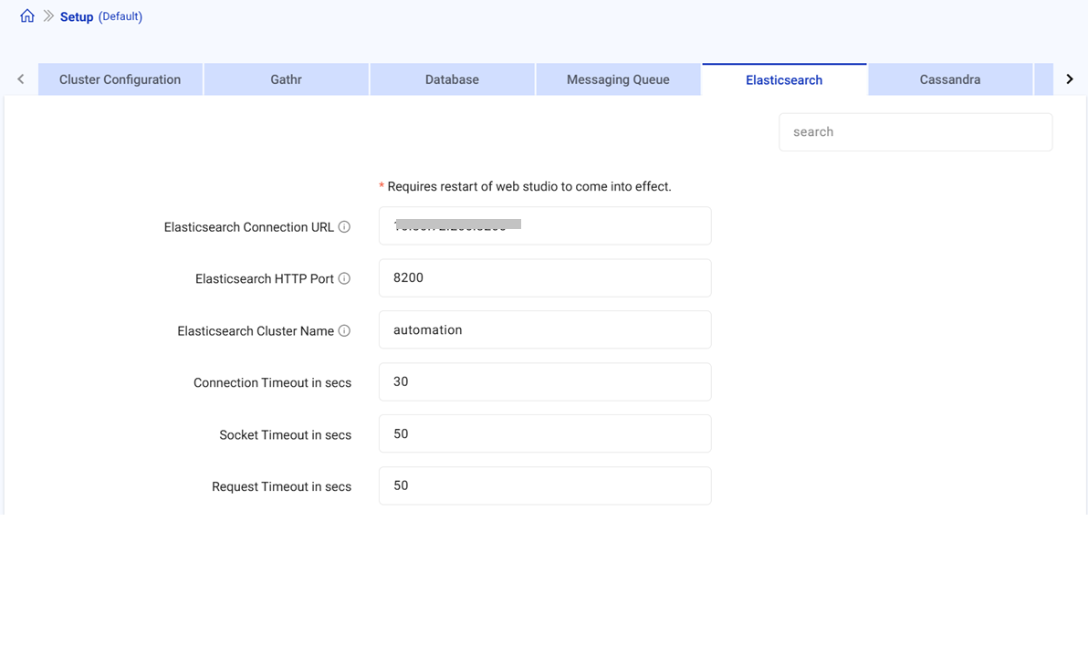Click the info icon beside Elasticsearch Cluster Name

click(x=345, y=330)
